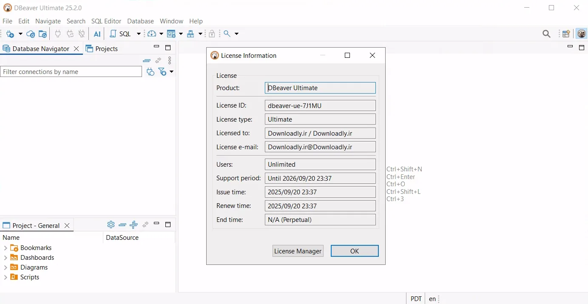Click the greyed Connect plug icon in toolbar

[x=58, y=34]
